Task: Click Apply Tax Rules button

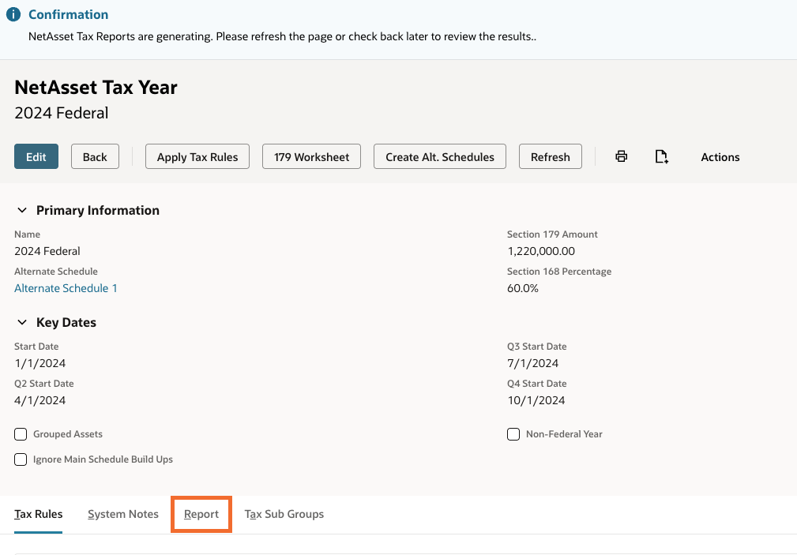Action: [197, 156]
